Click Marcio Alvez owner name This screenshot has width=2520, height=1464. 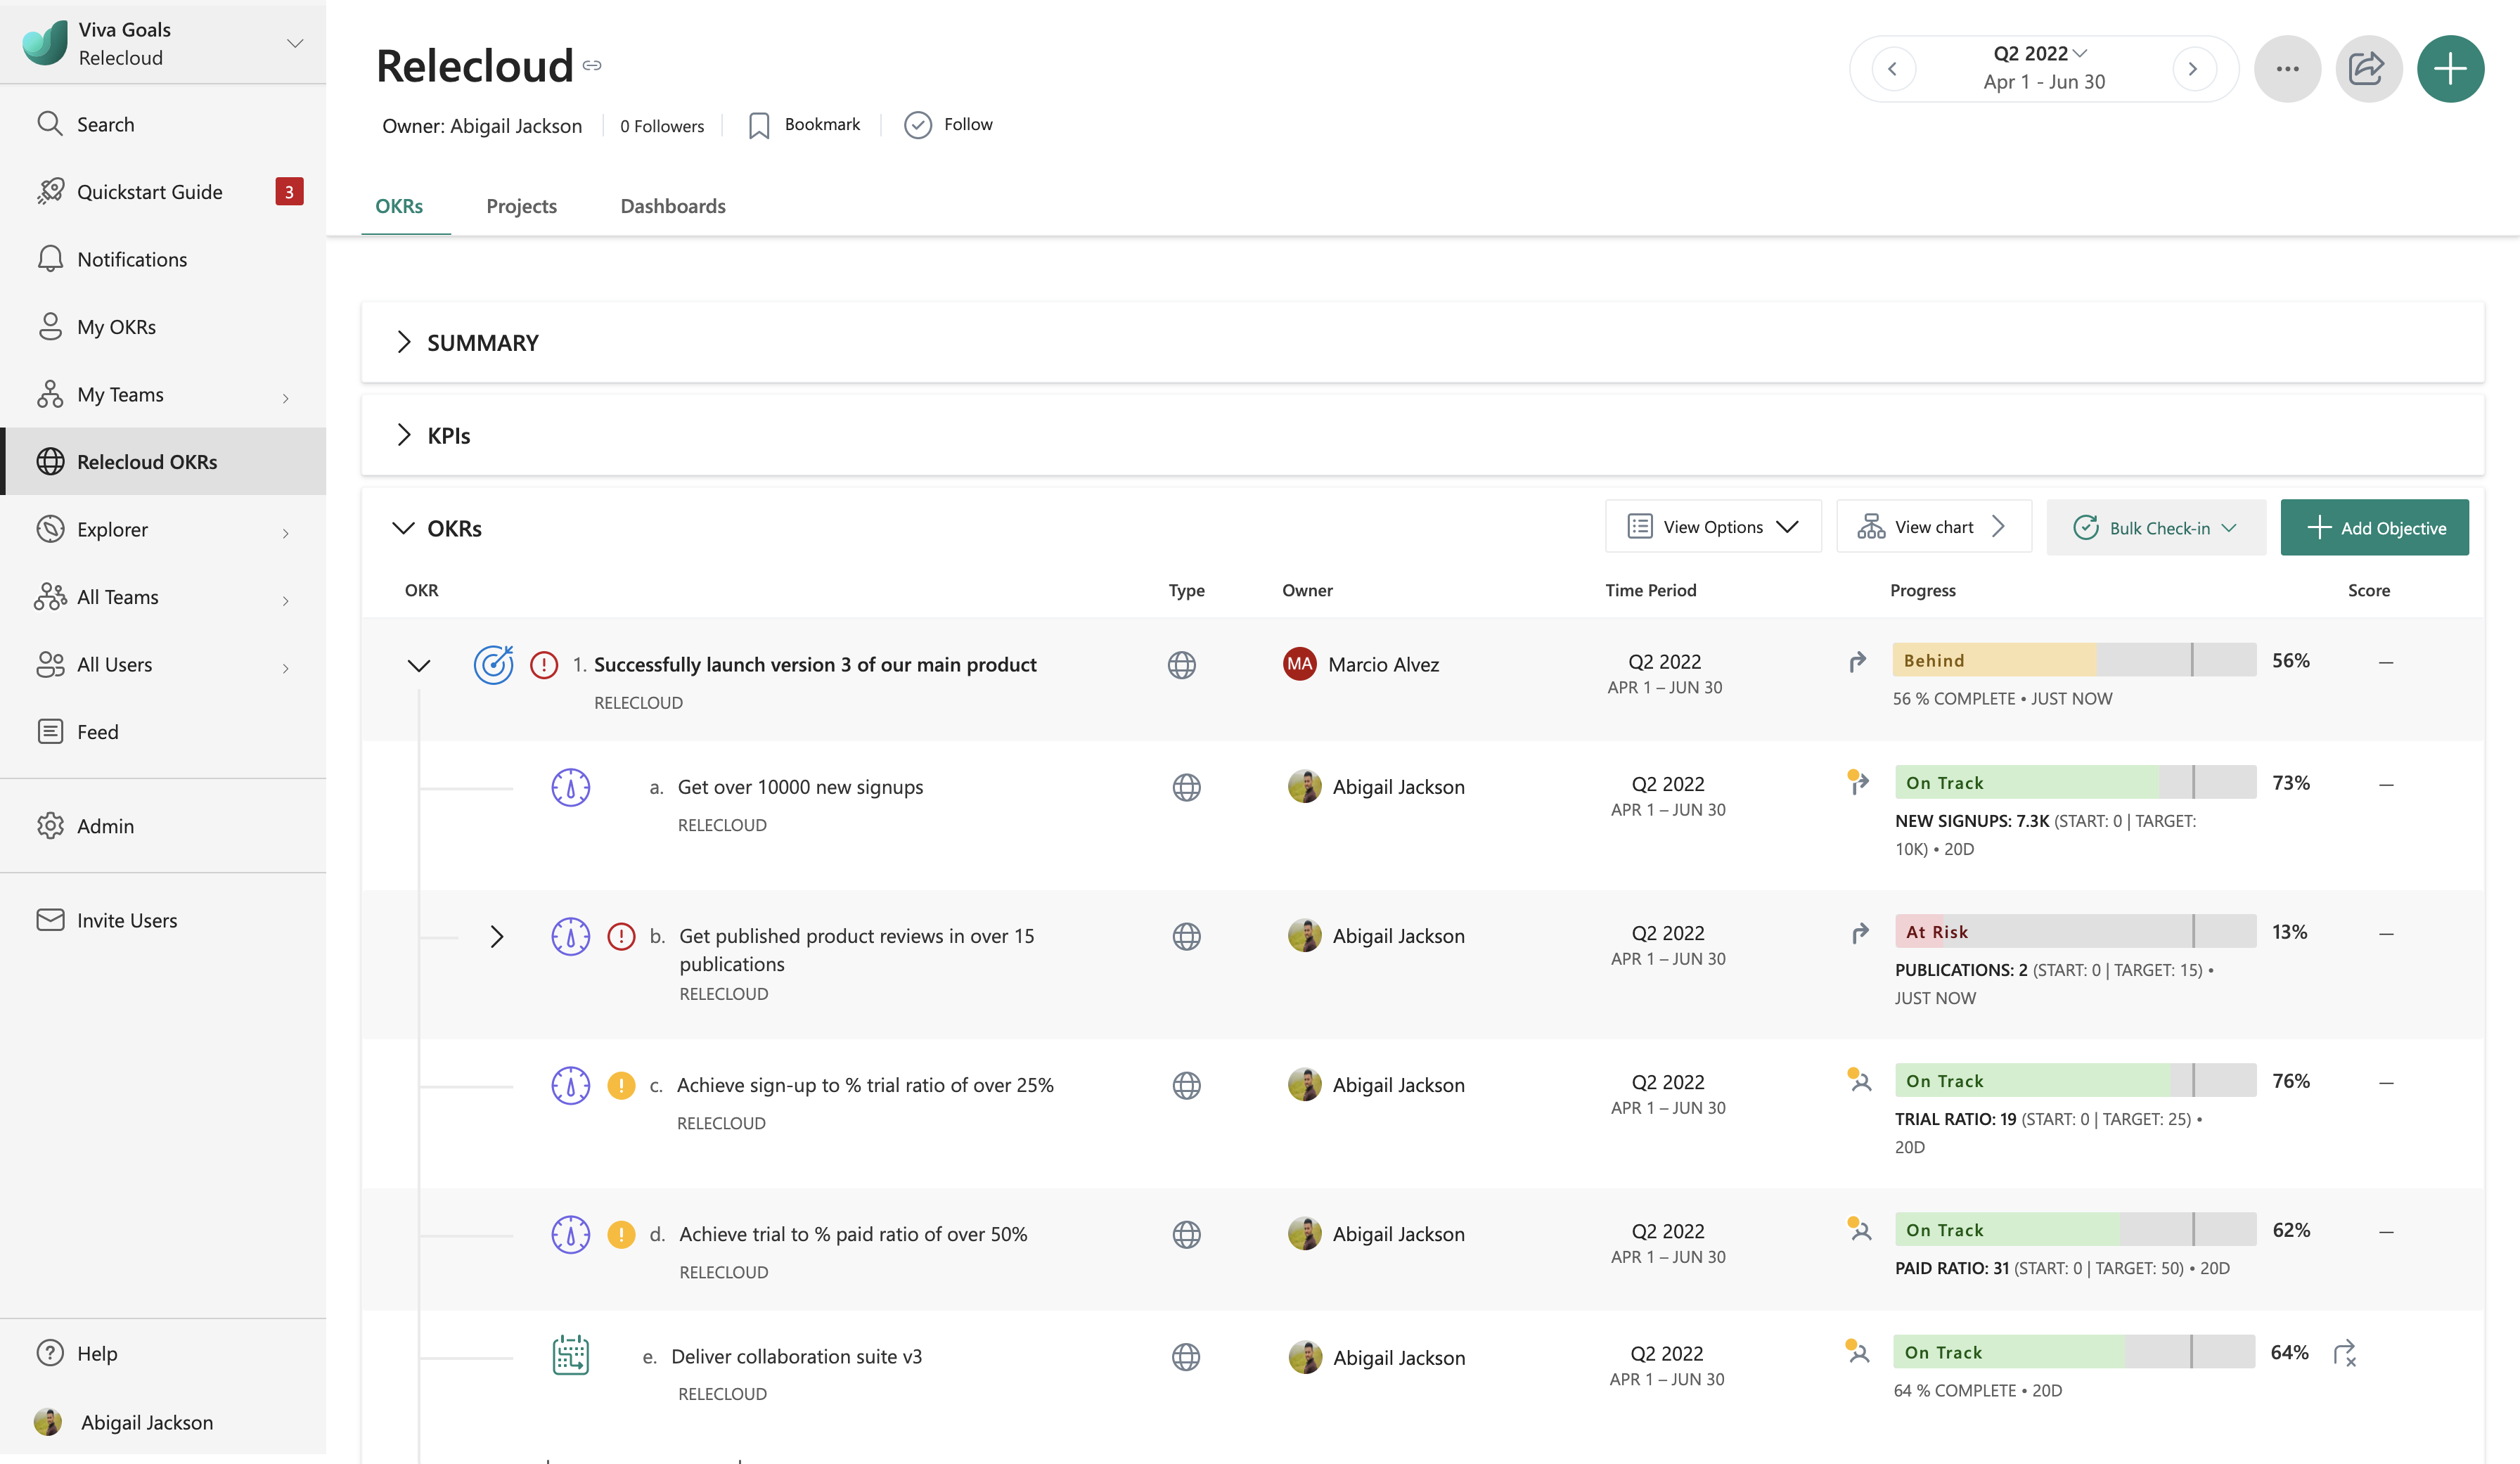1383,664
